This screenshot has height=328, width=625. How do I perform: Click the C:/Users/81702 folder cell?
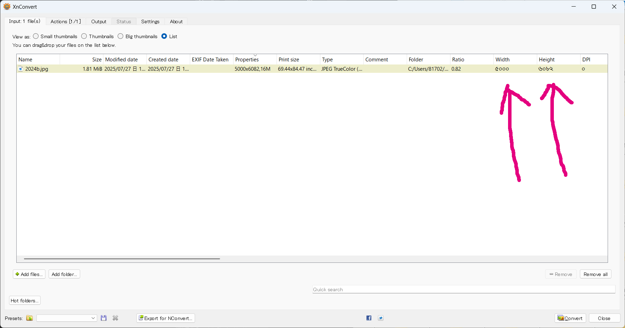(428, 69)
